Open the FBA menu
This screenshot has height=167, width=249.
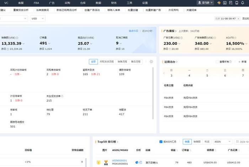pyautogui.click(x=36, y=3)
